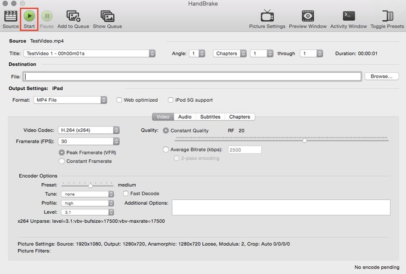The width and height of the screenshot is (406, 274).
Task: Open the Source clapperboard icon
Action: click(11, 16)
